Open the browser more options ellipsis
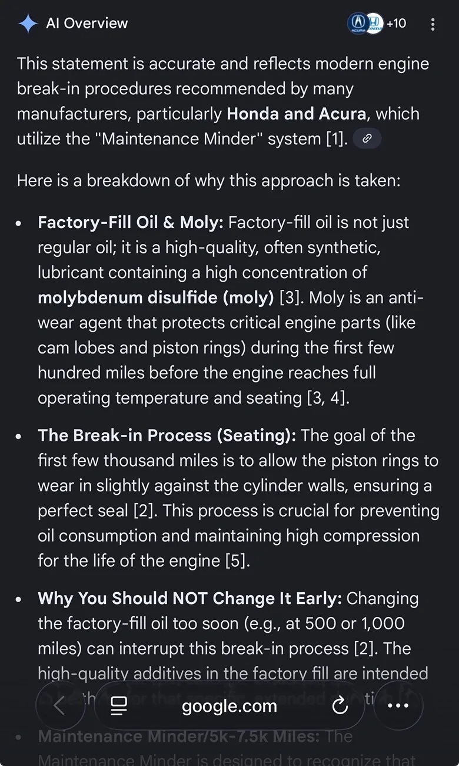The image size is (459, 766). click(x=398, y=706)
